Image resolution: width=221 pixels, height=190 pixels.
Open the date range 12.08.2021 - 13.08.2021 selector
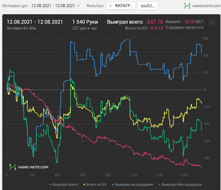[53, 6]
